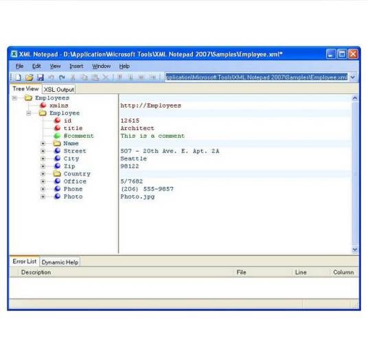This screenshot has height=346, width=368.
Task: Expand the Zip node
Action: [43, 166]
